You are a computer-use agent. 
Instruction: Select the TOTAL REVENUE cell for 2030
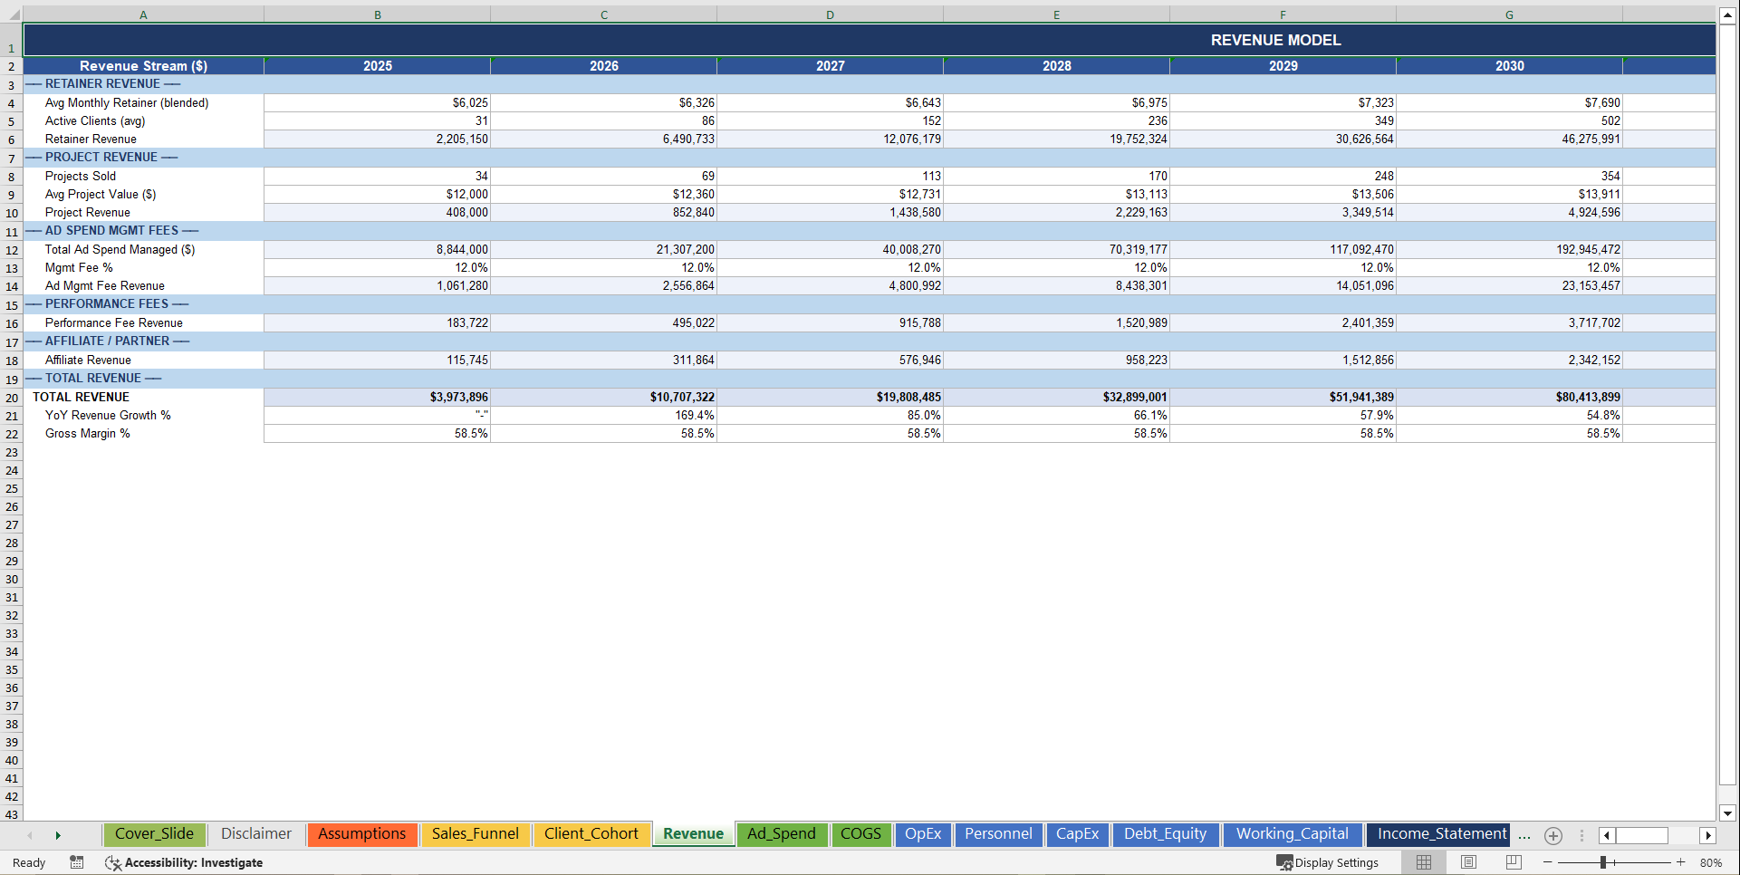coord(1508,397)
